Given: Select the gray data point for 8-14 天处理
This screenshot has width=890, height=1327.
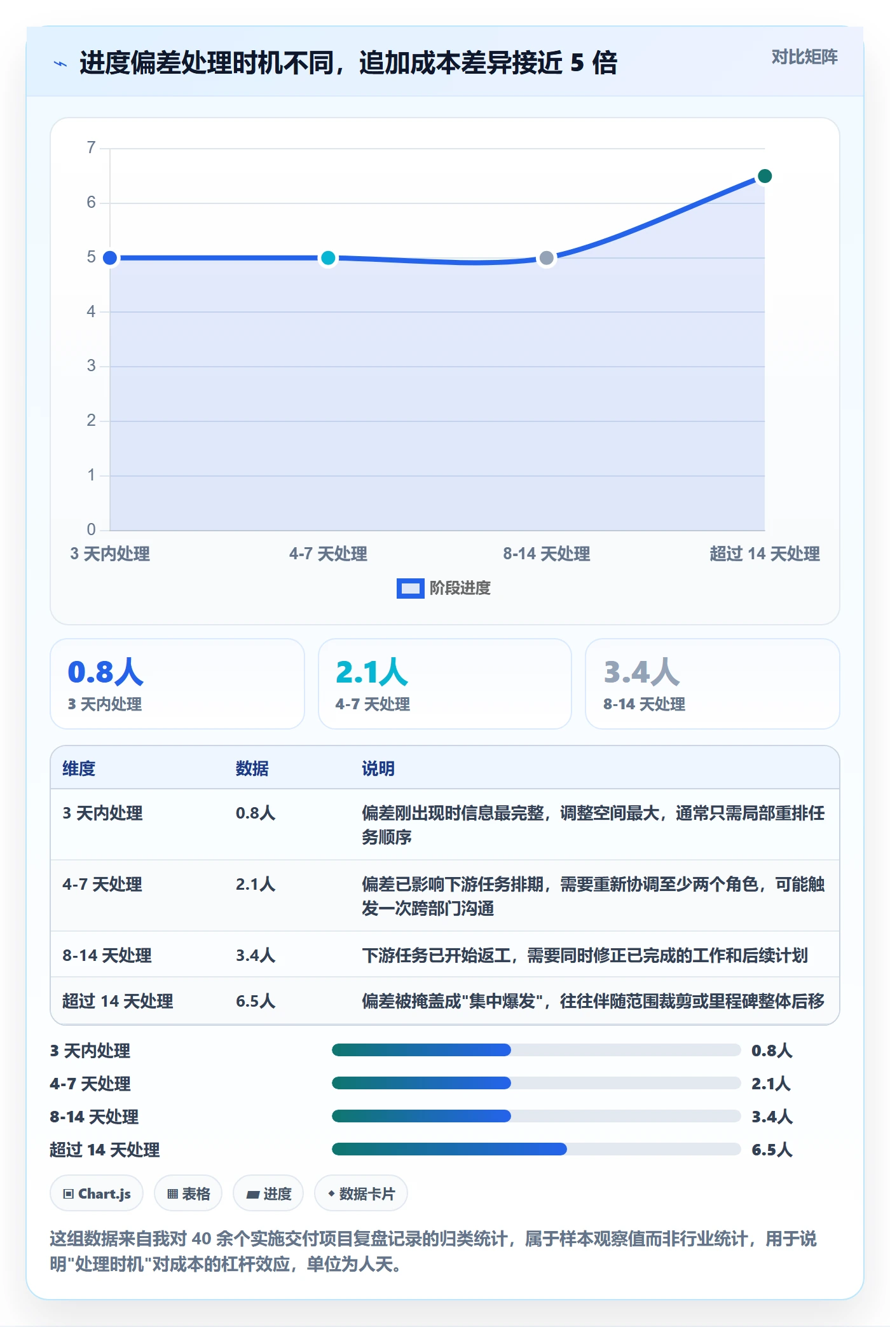Looking at the screenshot, I should 546,257.
